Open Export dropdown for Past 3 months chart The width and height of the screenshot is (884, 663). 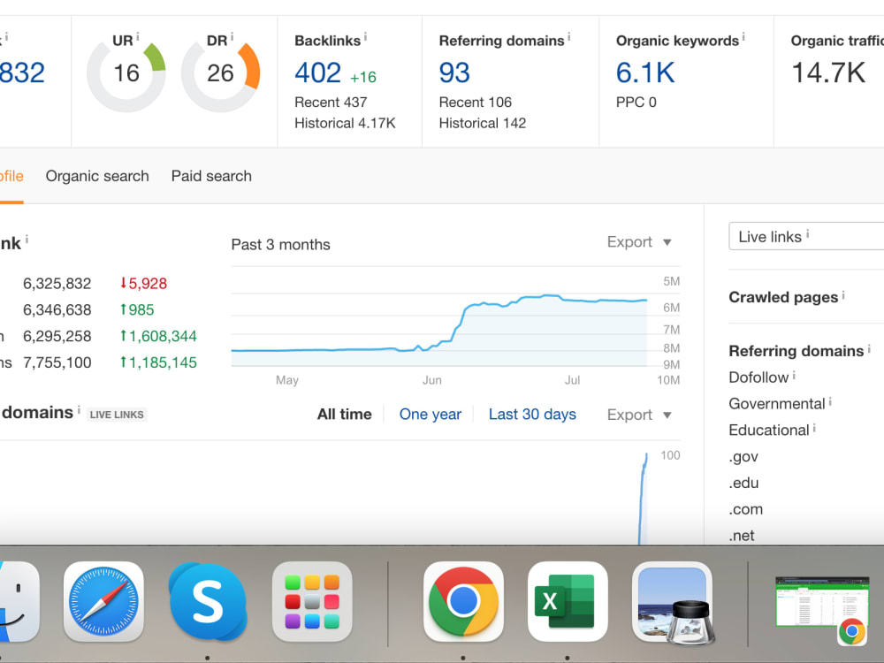(x=639, y=242)
